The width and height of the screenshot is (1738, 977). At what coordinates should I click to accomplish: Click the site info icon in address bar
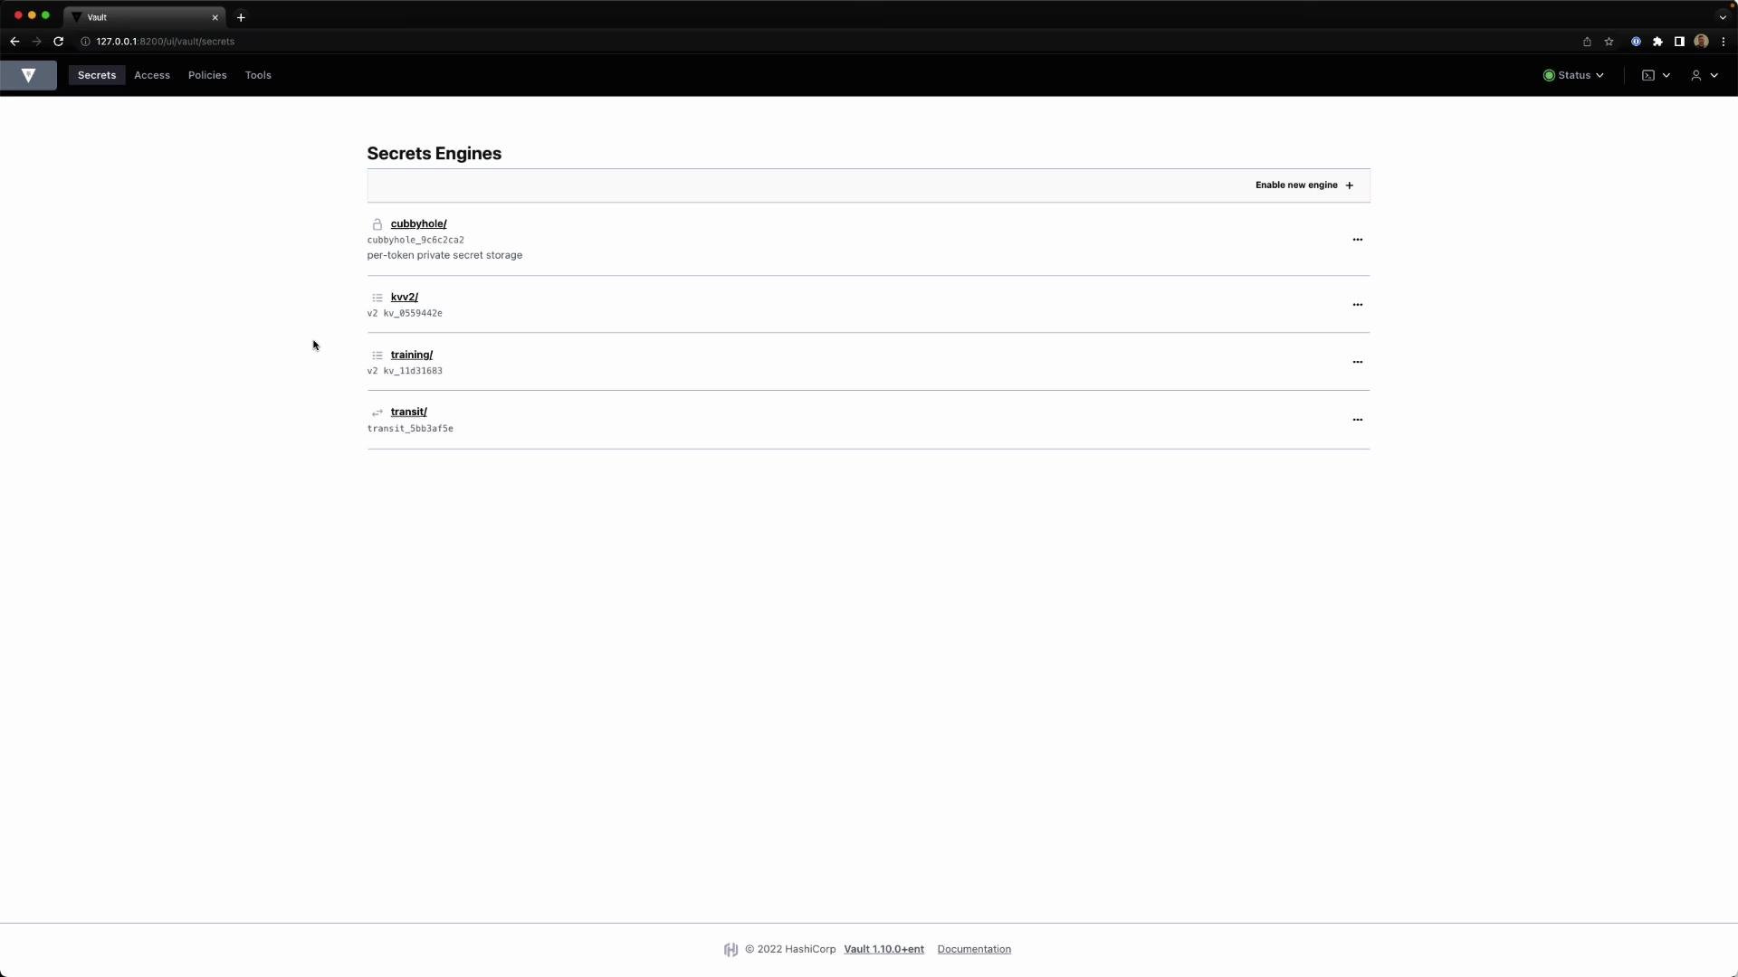pyautogui.click(x=85, y=42)
